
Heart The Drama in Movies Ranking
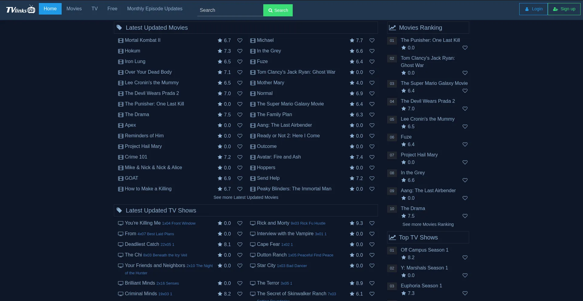coord(465,216)
